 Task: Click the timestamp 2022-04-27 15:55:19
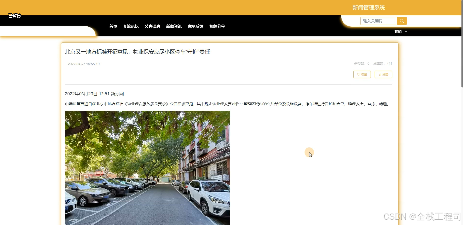[x=83, y=64]
